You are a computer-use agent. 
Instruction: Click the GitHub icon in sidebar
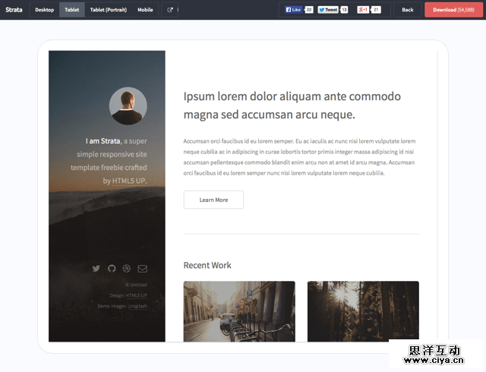[x=112, y=268]
